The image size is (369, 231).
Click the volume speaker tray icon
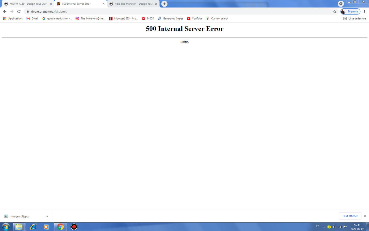(x=334, y=227)
